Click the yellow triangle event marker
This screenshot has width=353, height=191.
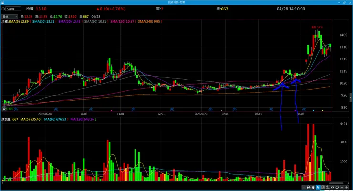coord(323,111)
